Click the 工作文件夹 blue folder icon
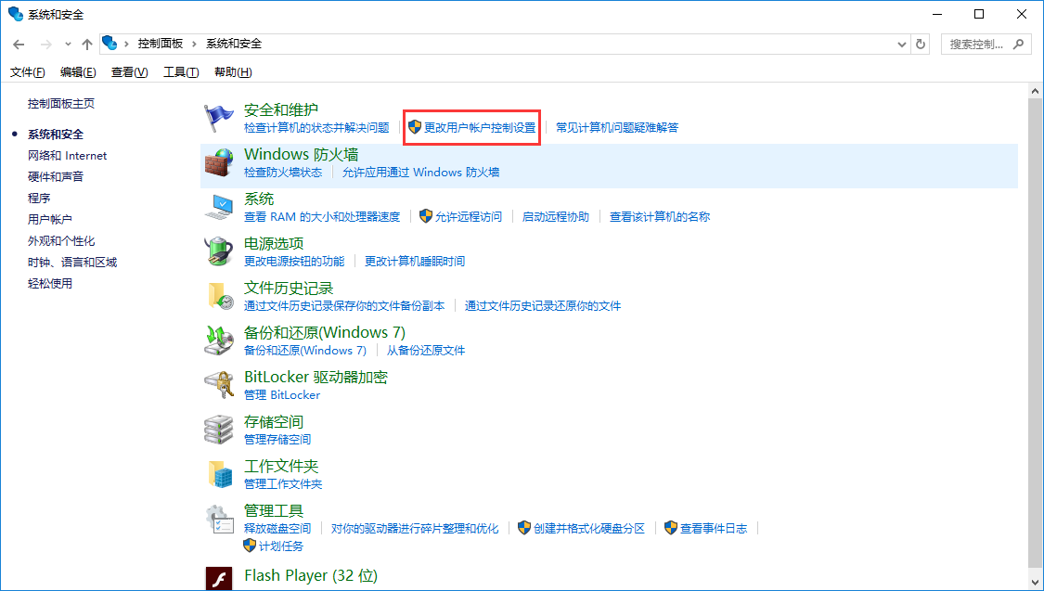The width and height of the screenshot is (1044, 591). point(219,473)
